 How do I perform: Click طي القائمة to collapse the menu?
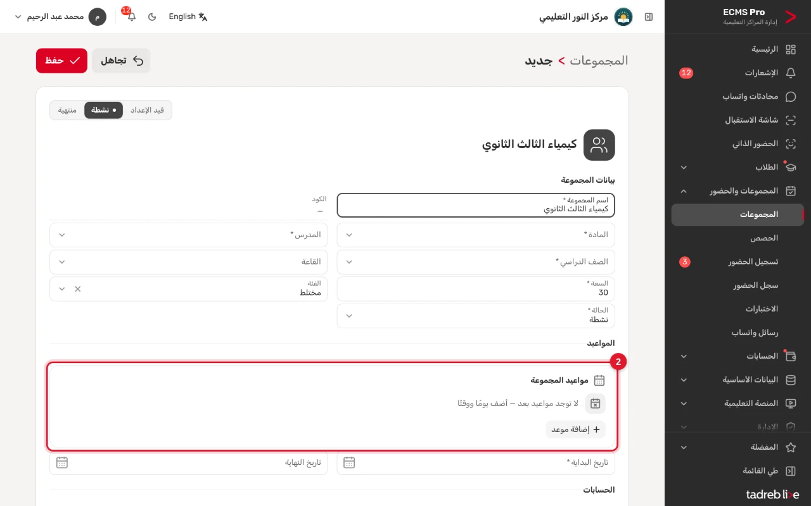(x=738, y=471)
